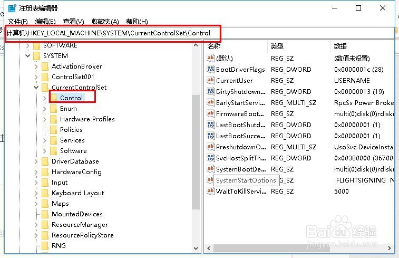Click the PreshutdownO... multi-string icon
This screenshot has width=399, height=258.
210,147
